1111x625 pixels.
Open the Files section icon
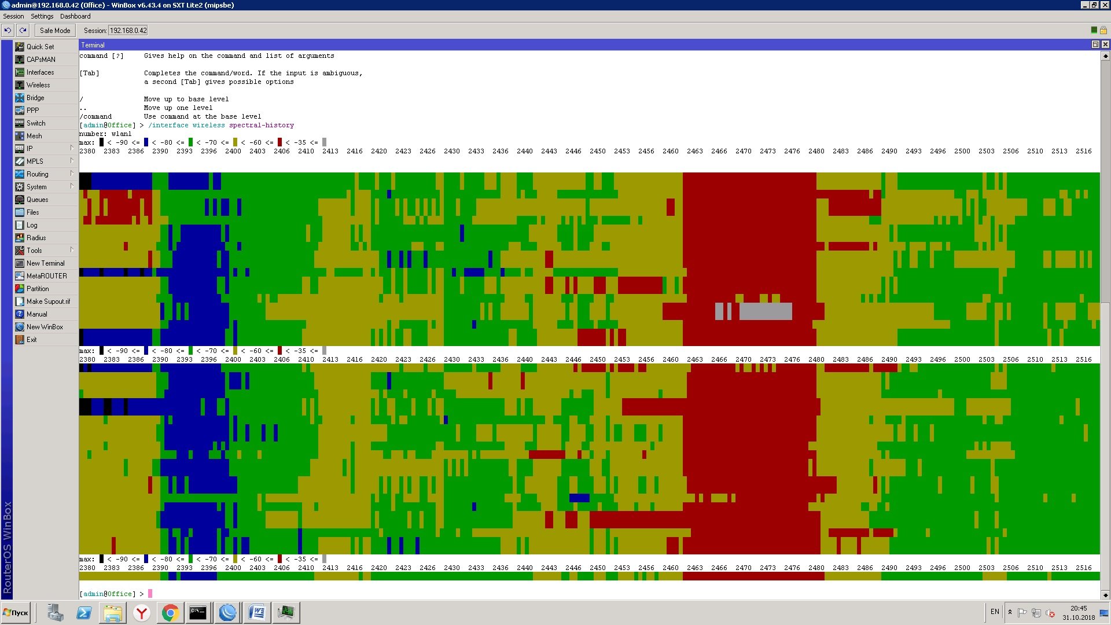tap(20, 212)
